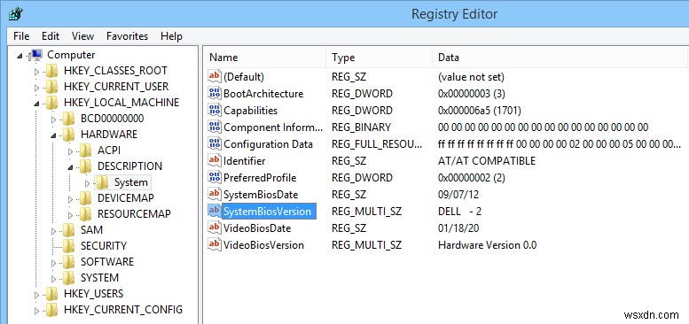Screen dimensions: 689x324
Task: Select the SystemBiosVersion value name
Action: click(267, 212)
